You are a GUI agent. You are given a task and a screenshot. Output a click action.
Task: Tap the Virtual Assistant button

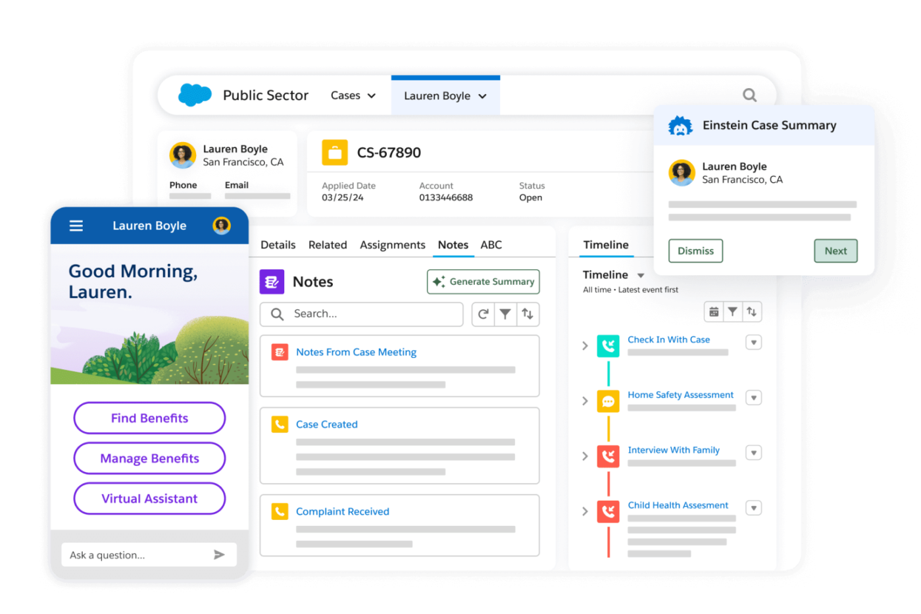tap(149, 498)
